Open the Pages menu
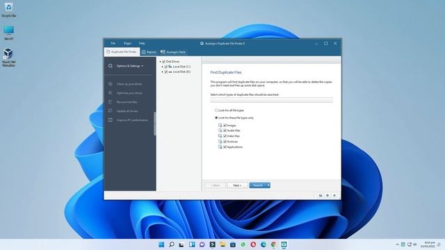The height and width of the screenshot is (250, 445). [127, 43]
